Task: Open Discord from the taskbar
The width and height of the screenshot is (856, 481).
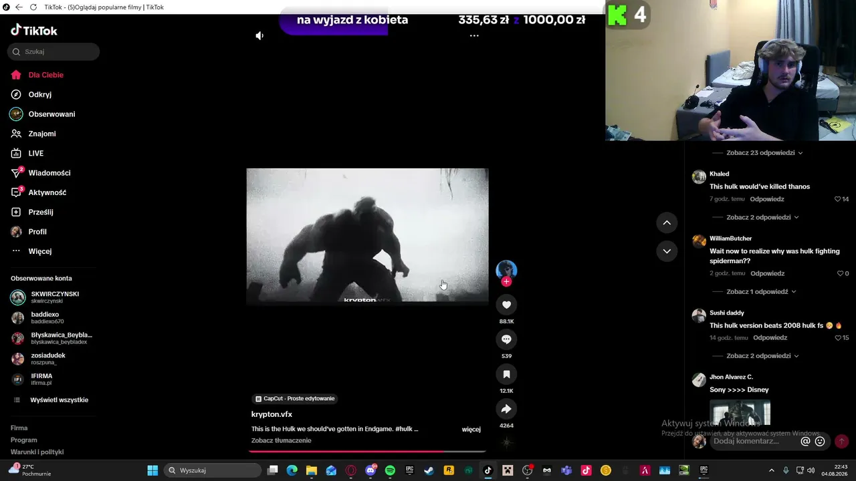Action: click(371, 470)
